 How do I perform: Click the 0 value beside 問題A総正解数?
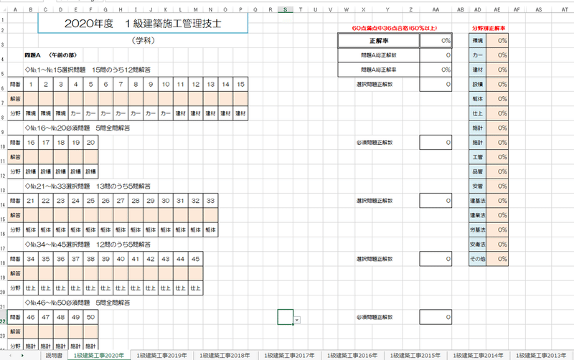436,55
